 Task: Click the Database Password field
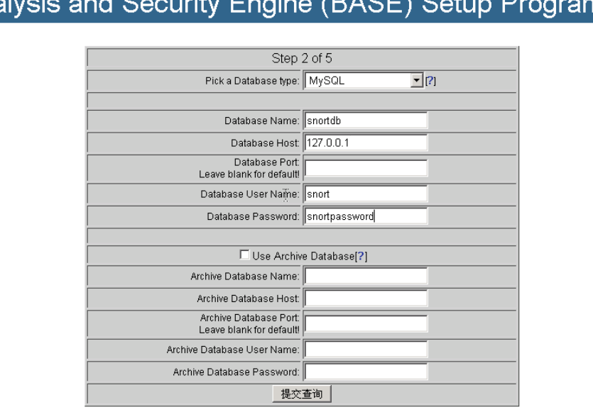click(x=365, y=216)
